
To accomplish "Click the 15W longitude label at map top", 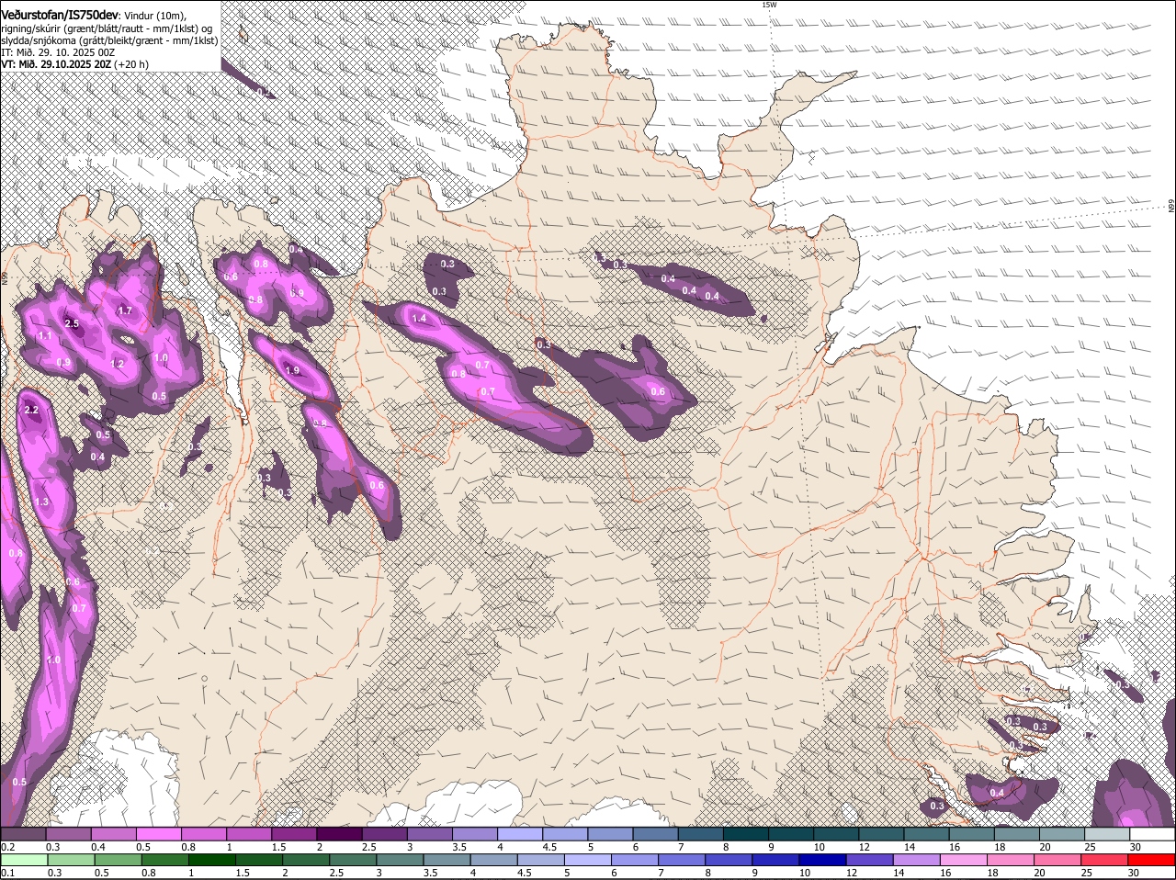I will [x=769, y=5].
